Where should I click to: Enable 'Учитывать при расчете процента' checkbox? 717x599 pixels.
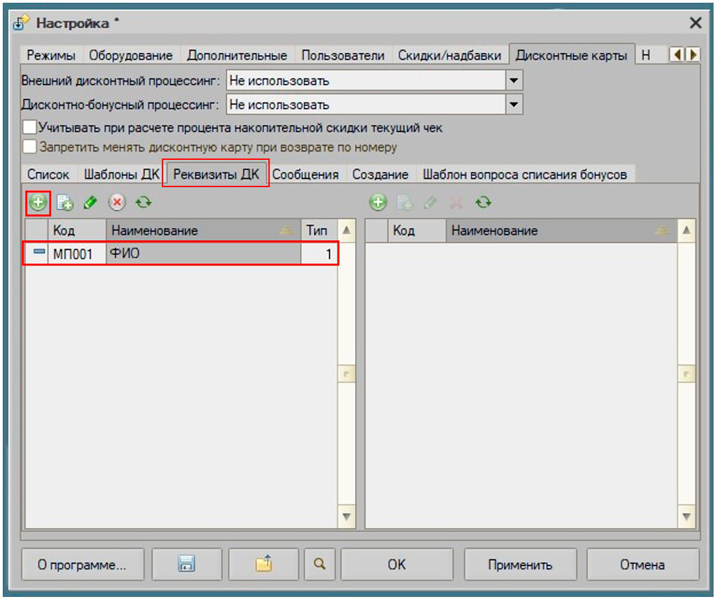tap(29, 128)
